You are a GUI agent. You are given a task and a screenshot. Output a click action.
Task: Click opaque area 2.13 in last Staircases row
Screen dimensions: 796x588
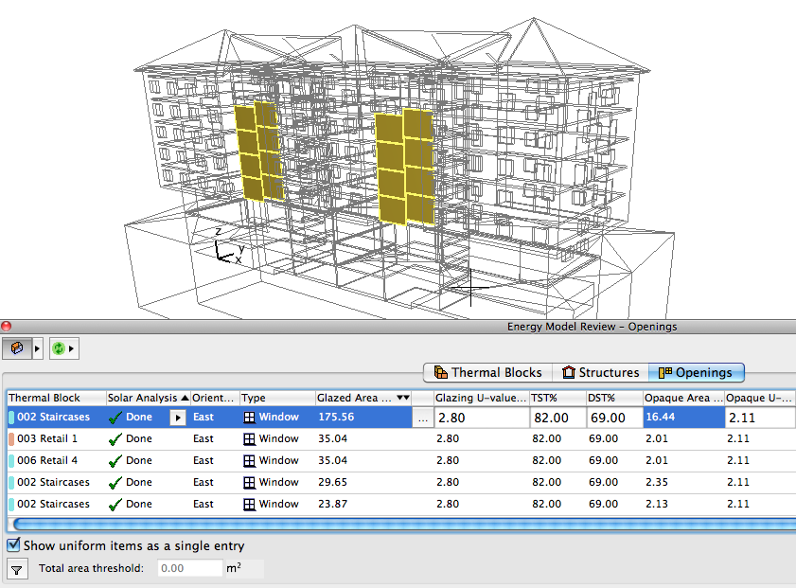click(657, 505)
